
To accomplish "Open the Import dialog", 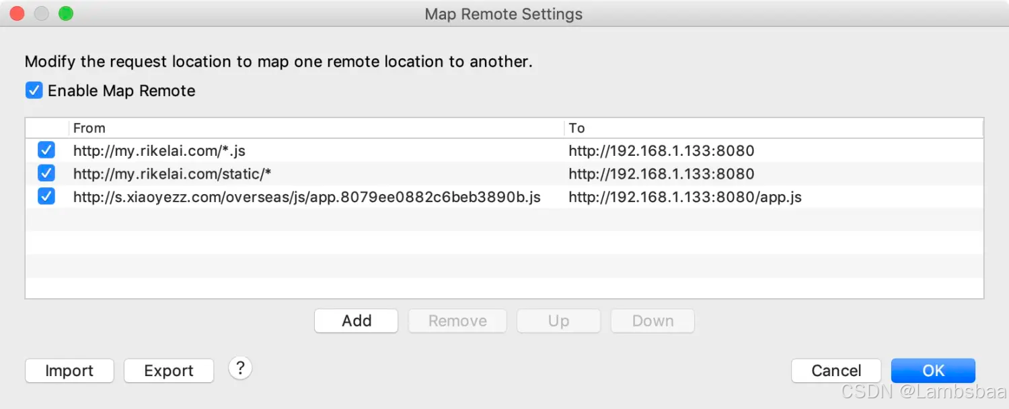I will tap(69, 371).
